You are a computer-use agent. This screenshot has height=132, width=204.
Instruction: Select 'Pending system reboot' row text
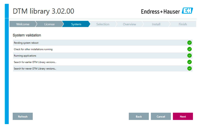click(x=26, y=43)
